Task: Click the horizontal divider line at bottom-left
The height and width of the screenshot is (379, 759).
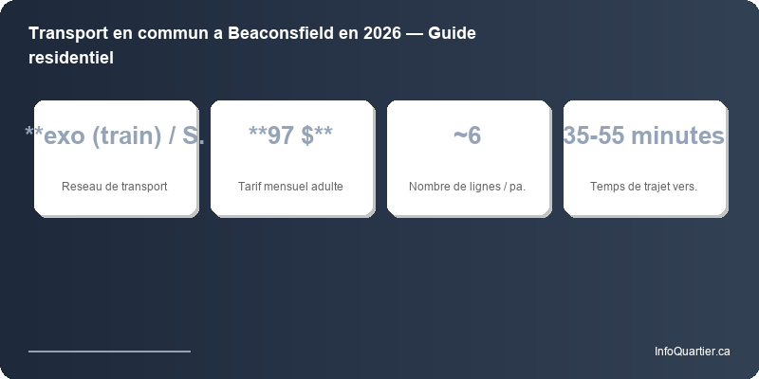Action: [x=109, y=351]
